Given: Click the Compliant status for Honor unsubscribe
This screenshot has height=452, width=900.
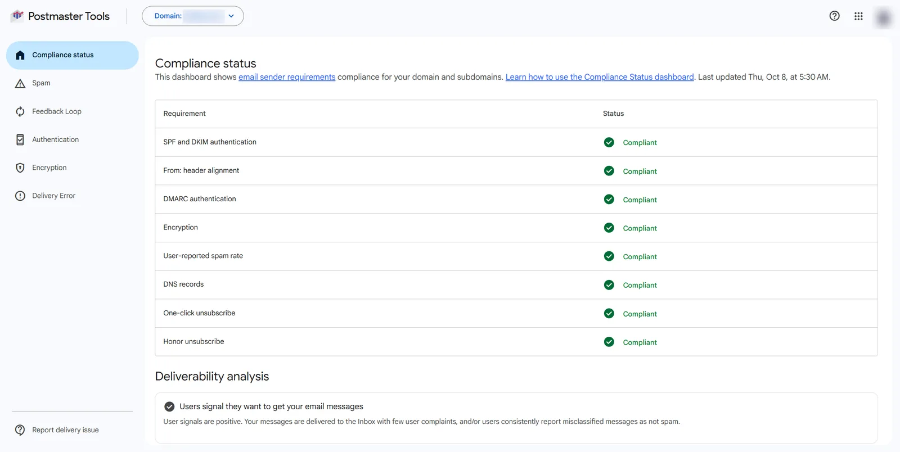Looking at the screenshot, I should coord(640,342).
